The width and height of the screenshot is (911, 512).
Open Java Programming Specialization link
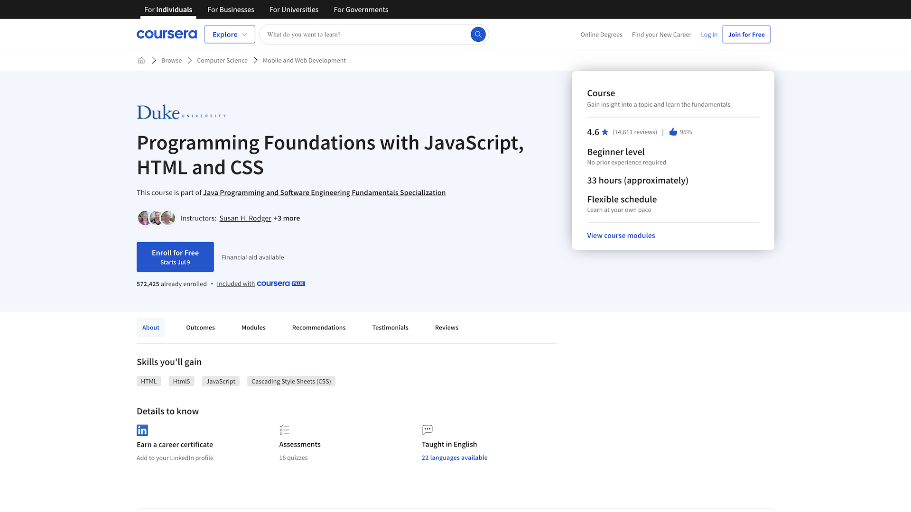click(x=324, y=192)
